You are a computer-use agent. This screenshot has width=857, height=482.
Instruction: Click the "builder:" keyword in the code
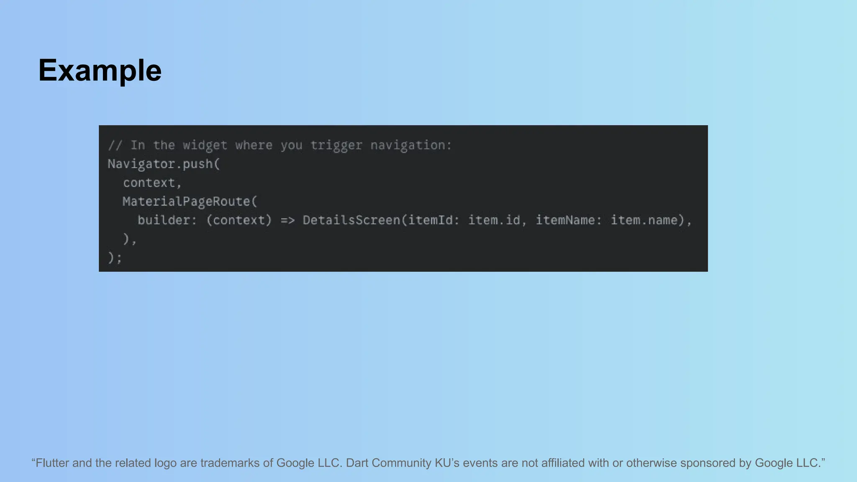click(x=167, y=220)
